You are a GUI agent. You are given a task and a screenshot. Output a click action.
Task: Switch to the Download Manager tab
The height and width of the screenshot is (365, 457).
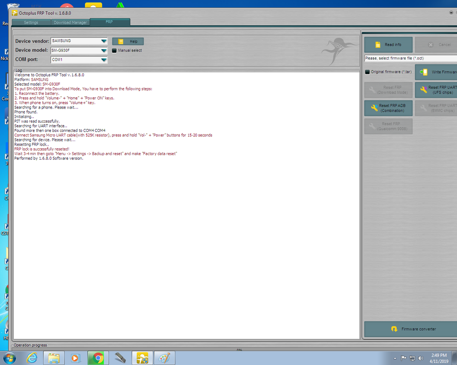point(70,22)
